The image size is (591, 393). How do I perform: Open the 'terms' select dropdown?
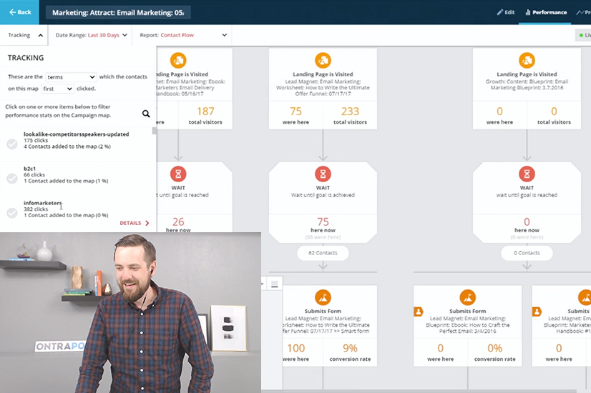pos(71,76)
